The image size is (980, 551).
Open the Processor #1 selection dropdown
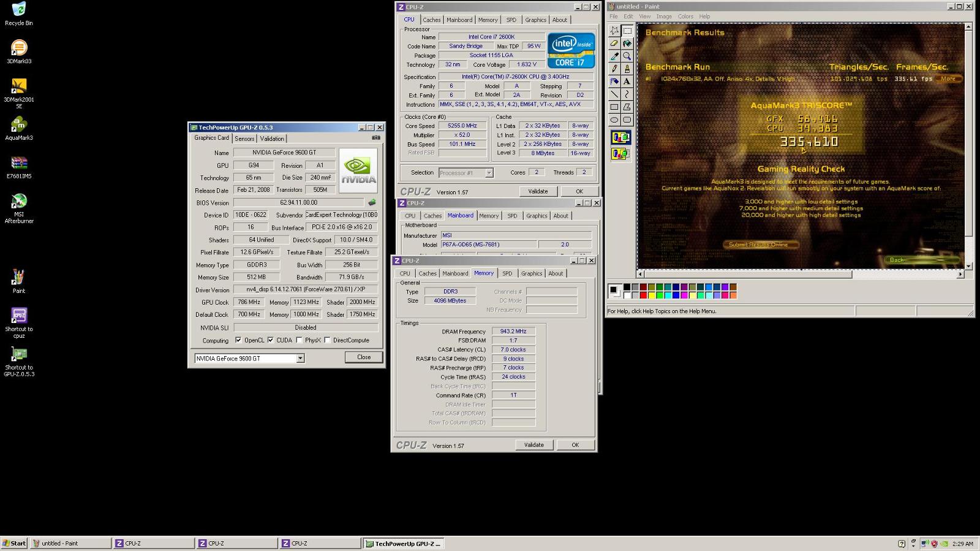[x=489, y=173]
